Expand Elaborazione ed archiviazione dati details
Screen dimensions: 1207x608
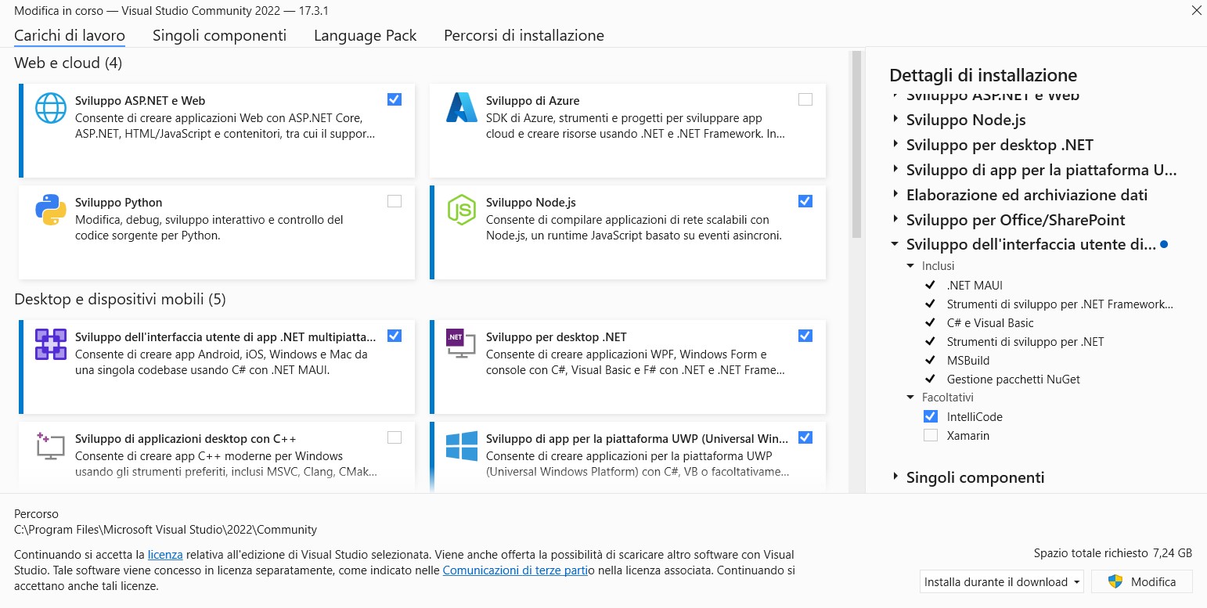(895, 196)
